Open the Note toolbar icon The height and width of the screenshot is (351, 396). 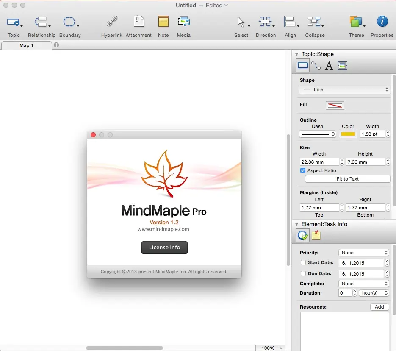163,21
